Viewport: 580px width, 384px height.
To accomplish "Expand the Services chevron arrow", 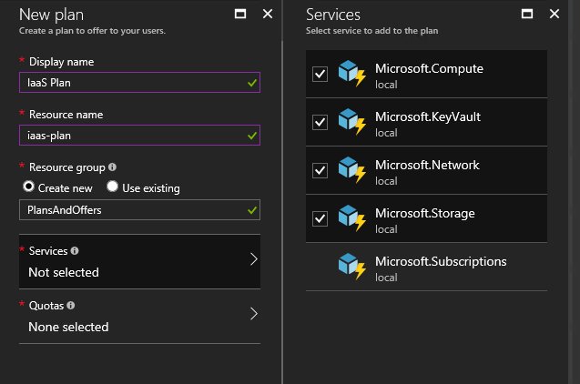I will tap(254, 259).
